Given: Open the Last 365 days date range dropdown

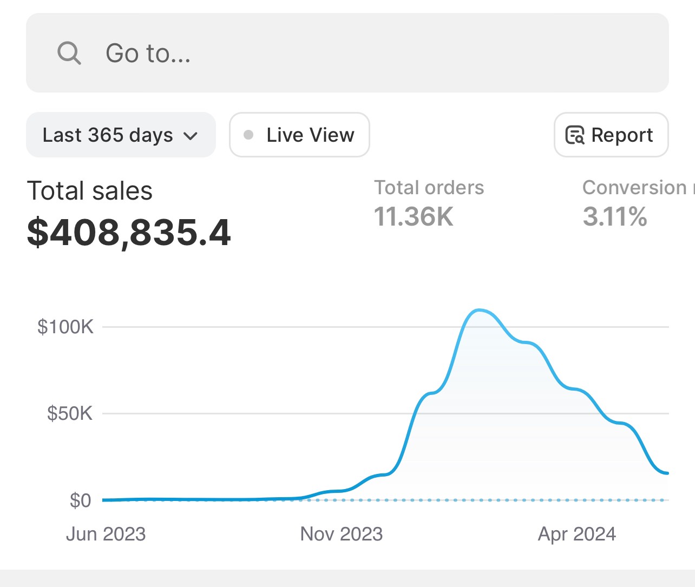Looking at the screenshot, I should pos(121,135).
